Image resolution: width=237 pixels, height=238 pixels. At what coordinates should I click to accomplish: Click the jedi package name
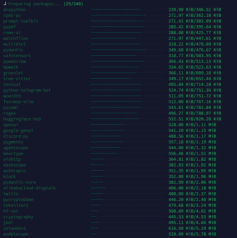tap(8, 223)
